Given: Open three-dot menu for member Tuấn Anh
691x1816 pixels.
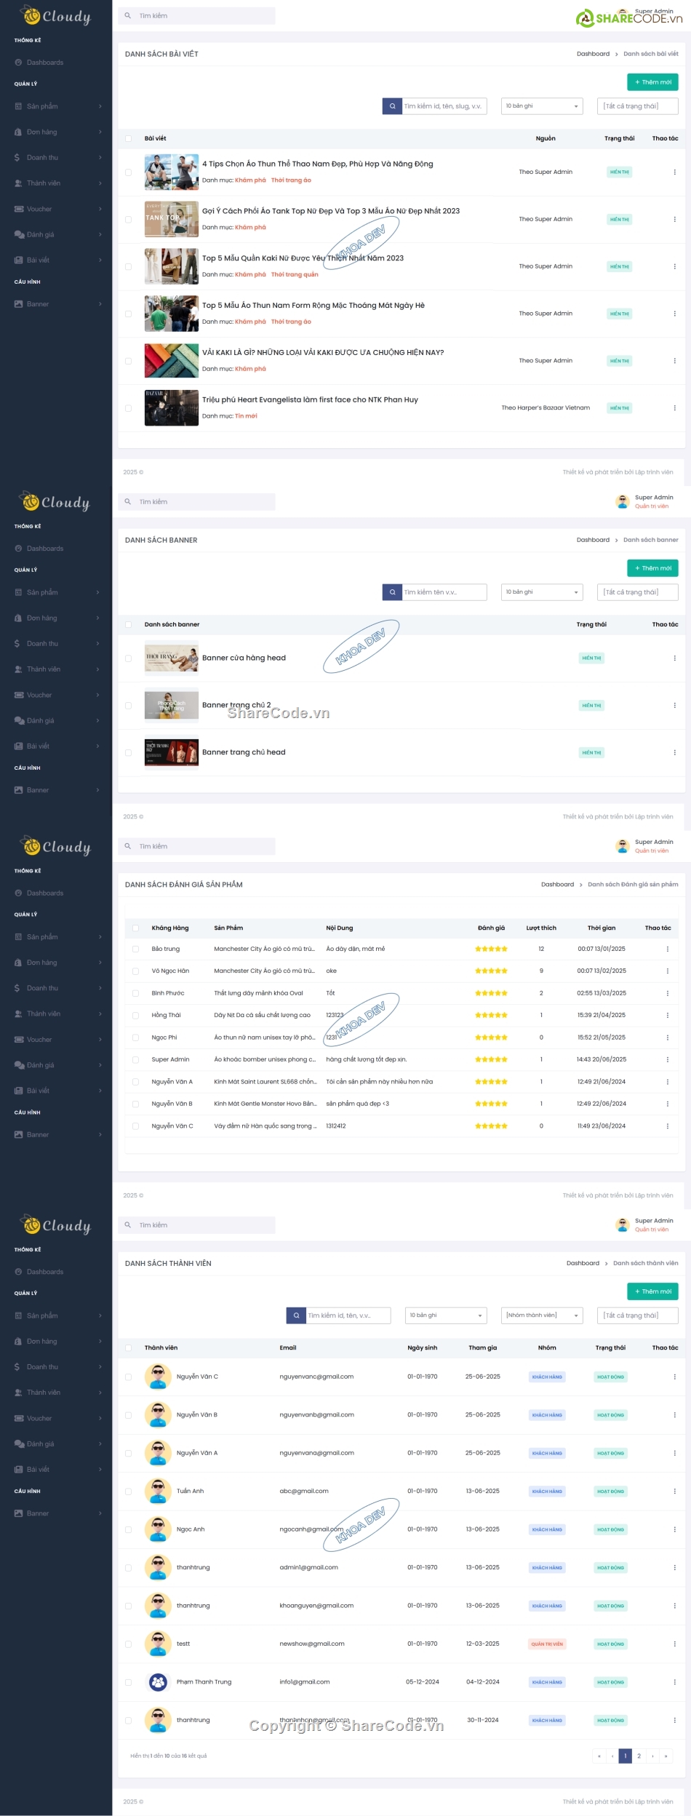Looking at the screenshot, I should coord(674,1492).
